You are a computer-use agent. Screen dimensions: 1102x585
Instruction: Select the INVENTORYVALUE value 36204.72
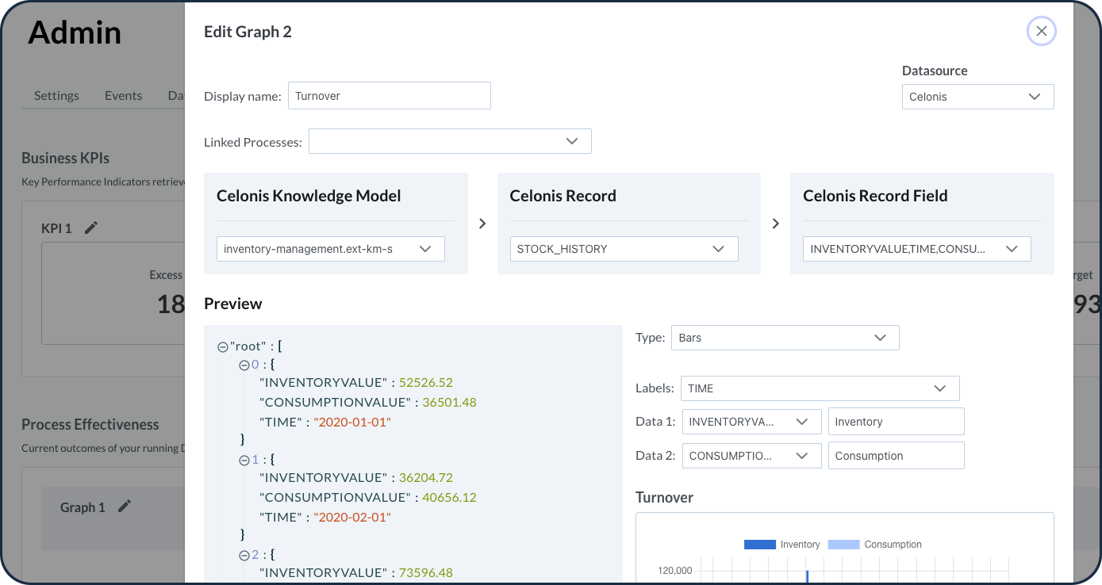(x=426, y=477)
